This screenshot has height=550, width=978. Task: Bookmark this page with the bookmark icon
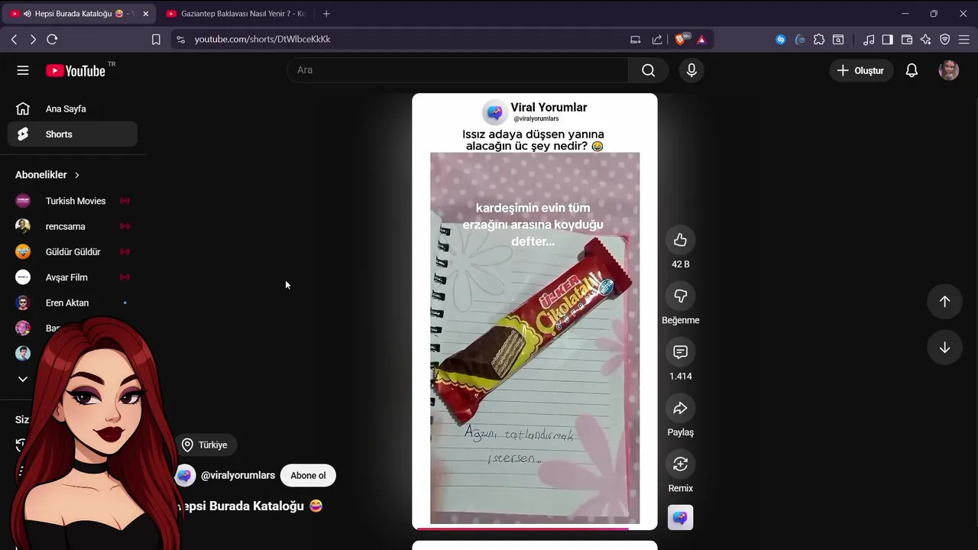(x=156, y=39)
